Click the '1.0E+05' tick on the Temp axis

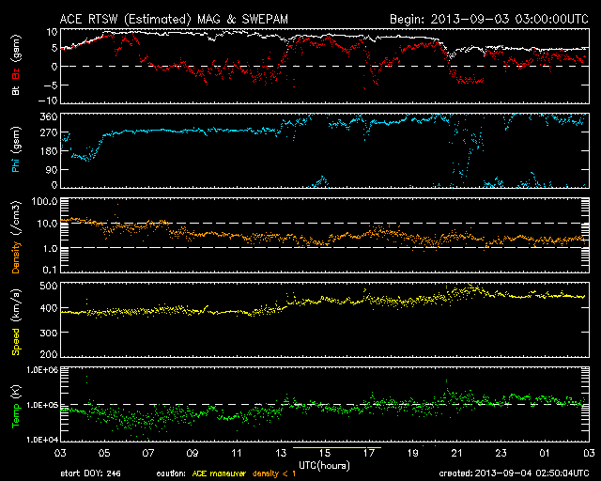(42, 405)
